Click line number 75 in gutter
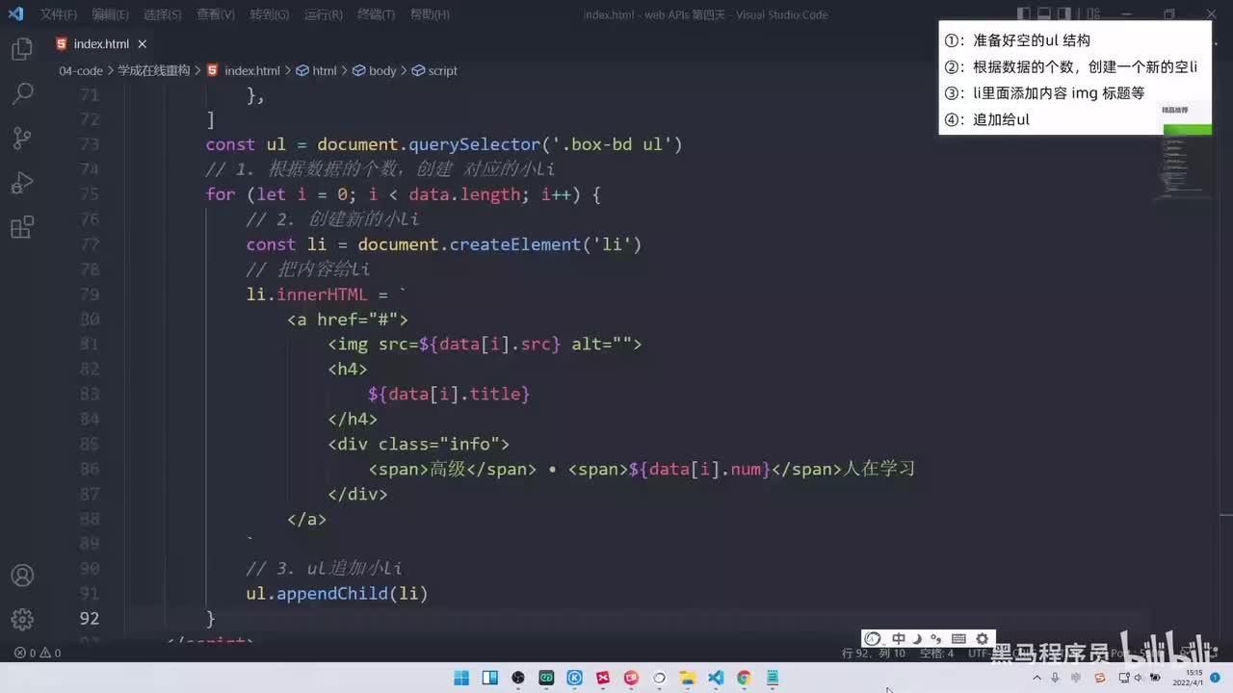Image resolution: width=1233 pixels, height=693 pixels. [90, 193]
